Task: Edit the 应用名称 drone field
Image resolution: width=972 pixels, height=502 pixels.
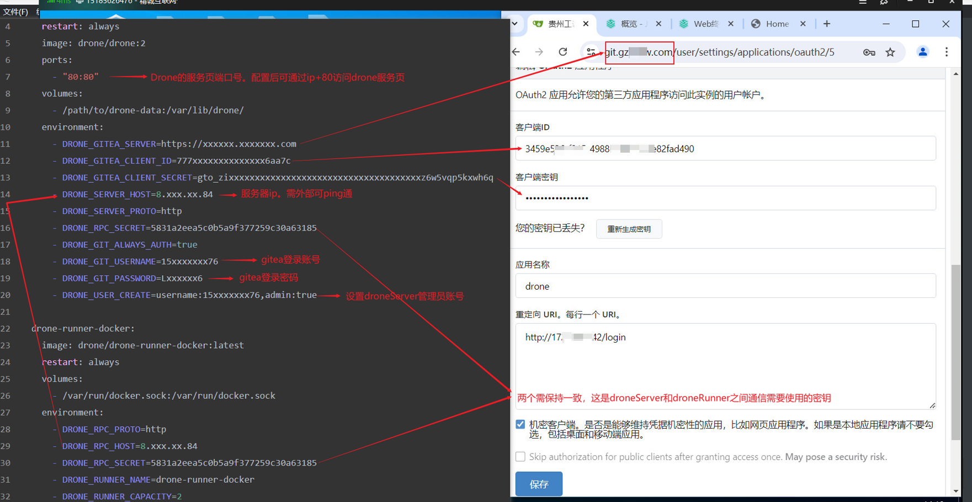Action: [x=725, y=286]
